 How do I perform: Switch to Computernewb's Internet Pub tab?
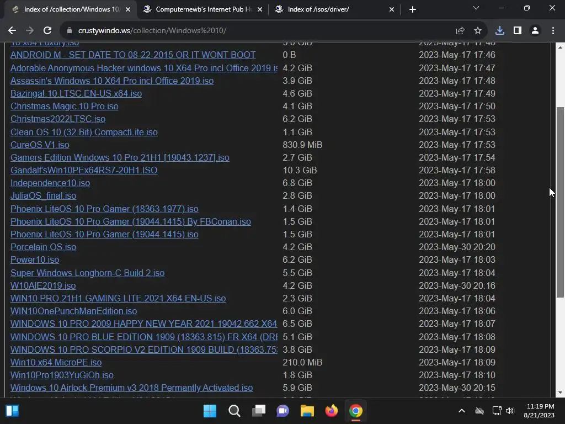coord(203,9)
